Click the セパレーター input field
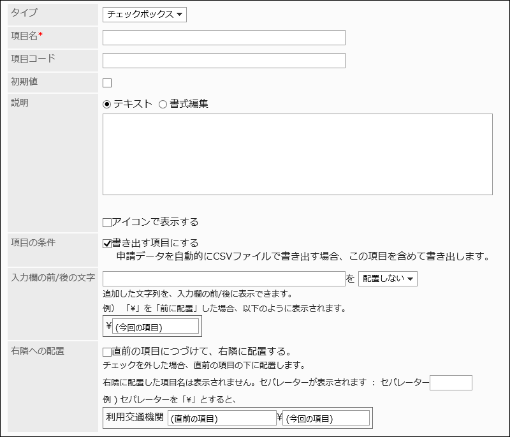 [451, 383]
